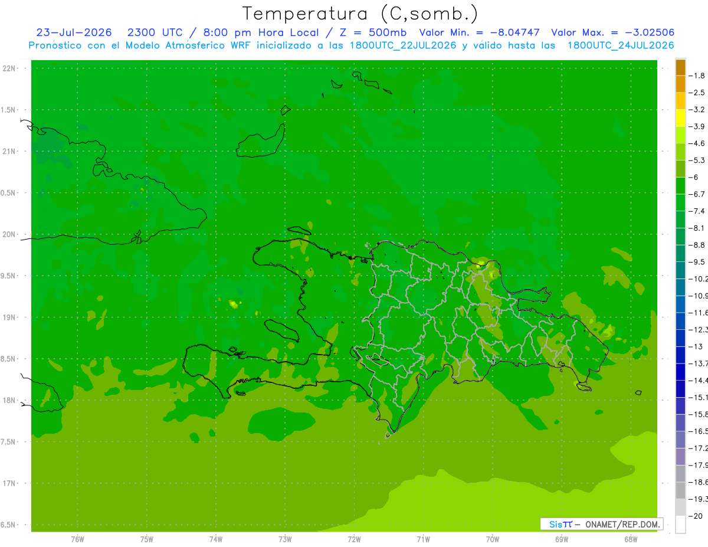Click the "18N" latitude label

pos(9,400)
